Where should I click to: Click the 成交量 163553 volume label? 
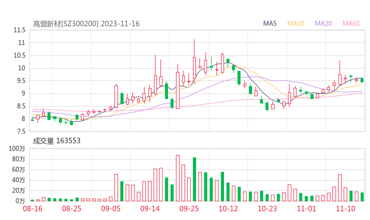[56, 141]
